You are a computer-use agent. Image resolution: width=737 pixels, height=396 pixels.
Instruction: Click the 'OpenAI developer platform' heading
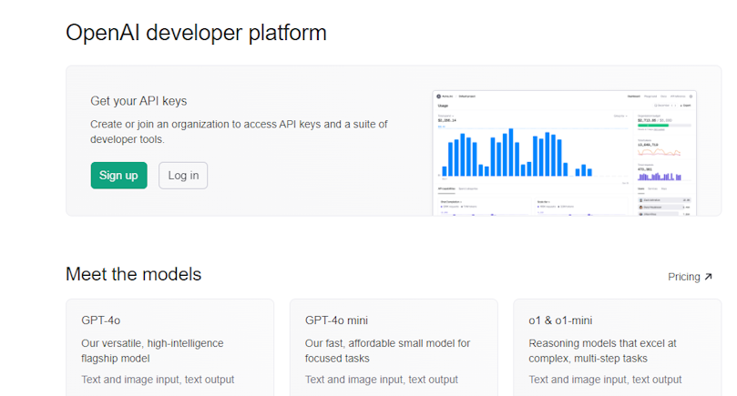point(196,33)
